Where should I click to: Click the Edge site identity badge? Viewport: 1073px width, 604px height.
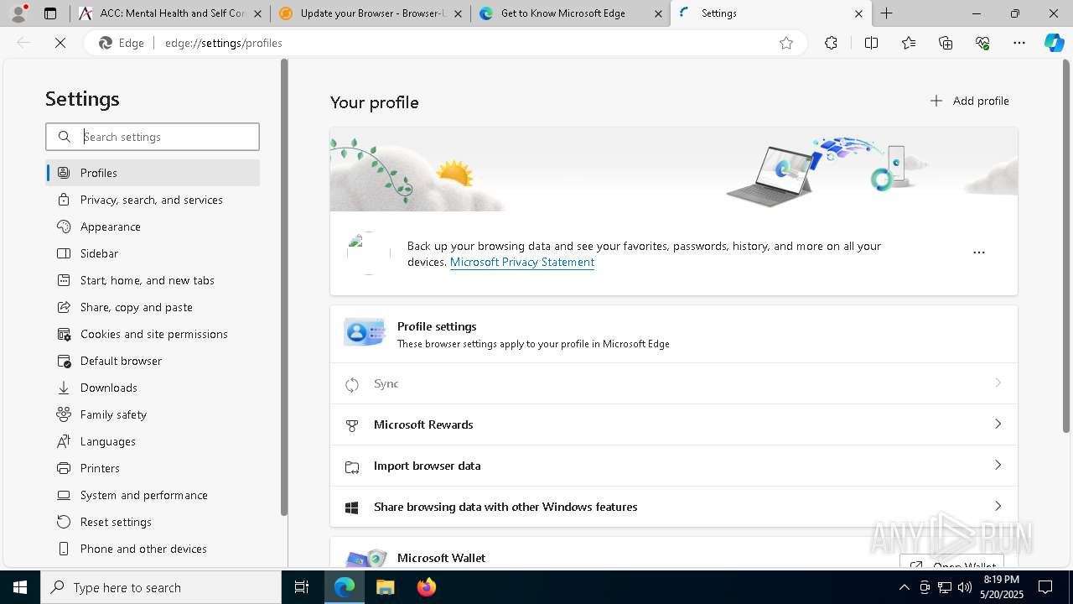click(x=122, y=43)
